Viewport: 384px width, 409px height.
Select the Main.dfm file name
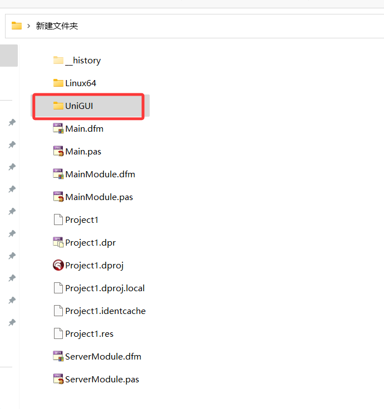(x=85, y=128)
